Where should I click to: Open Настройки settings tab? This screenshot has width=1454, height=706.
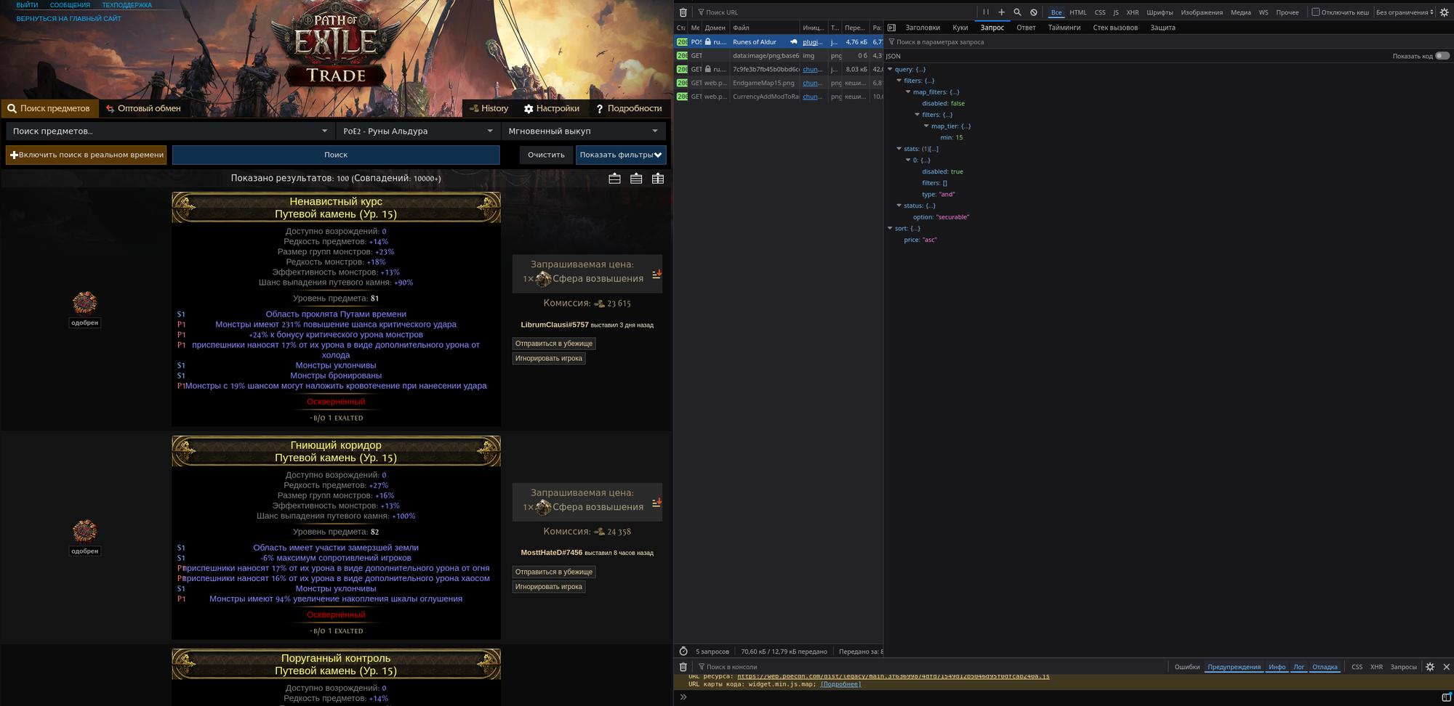click(552, 108)
